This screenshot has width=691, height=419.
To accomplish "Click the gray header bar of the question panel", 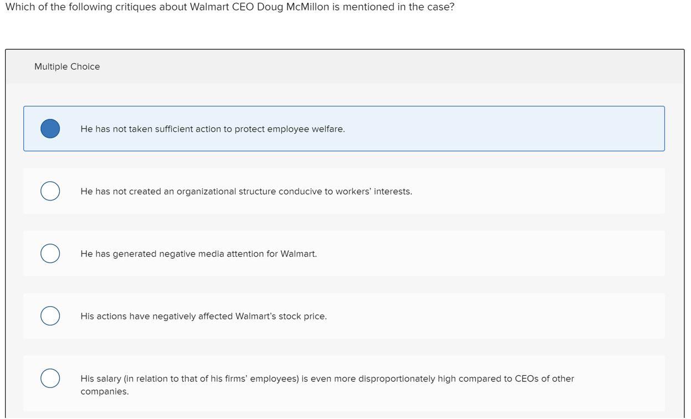I will [388, 66].
